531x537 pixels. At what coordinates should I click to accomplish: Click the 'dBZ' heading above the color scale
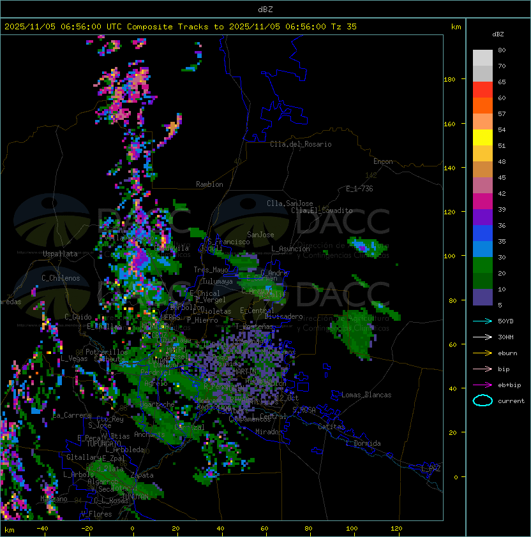point(498,34)
